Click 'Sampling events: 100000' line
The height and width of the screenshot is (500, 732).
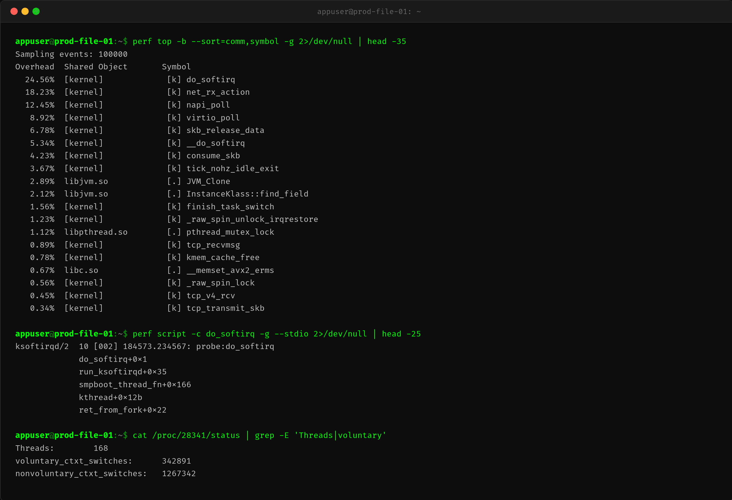(71, 54)
